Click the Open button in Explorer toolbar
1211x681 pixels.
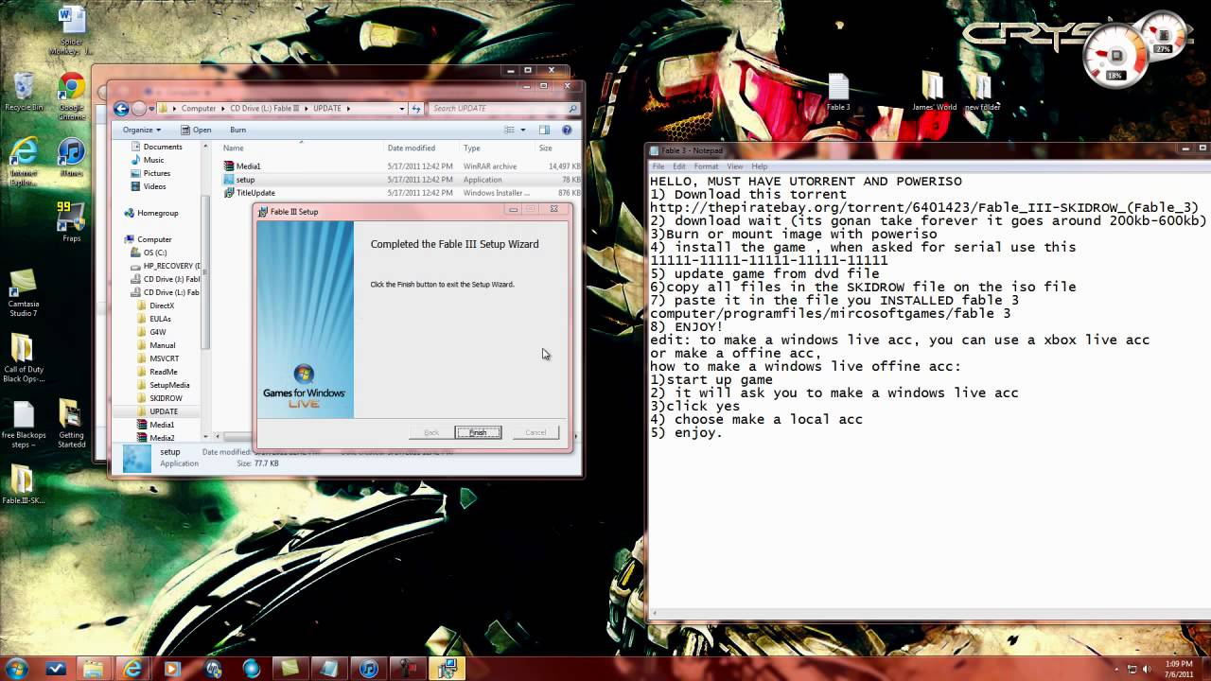point(196,130)
